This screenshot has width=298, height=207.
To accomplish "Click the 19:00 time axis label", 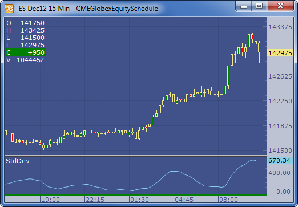I will click(50, 200).
